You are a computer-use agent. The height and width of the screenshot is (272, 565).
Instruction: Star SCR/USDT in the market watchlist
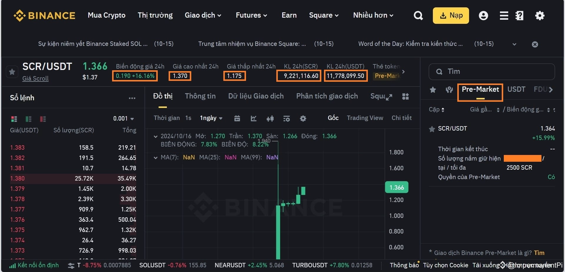pos(432,129)
